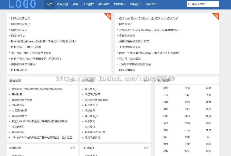Image resolution: width=231 pixels, height=156 pixels.
Task: Click 更多 beside SEO培训
Action: pyautogui.click(x=146, y=148)
